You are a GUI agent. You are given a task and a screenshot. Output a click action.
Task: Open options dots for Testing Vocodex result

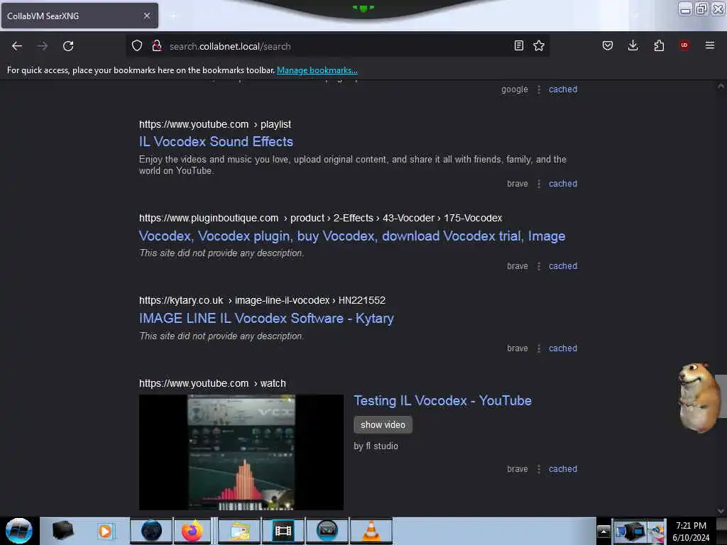click(539, 469)
